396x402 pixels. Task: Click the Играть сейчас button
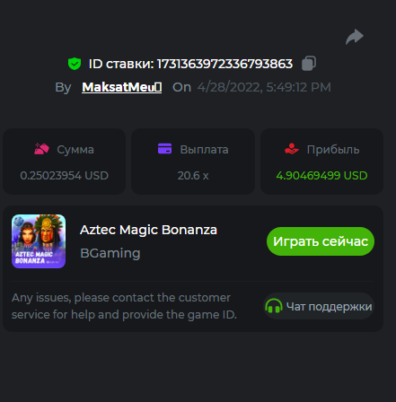321,241
